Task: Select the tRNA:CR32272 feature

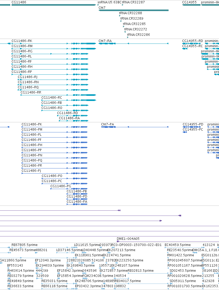Action: click(135, 29)
